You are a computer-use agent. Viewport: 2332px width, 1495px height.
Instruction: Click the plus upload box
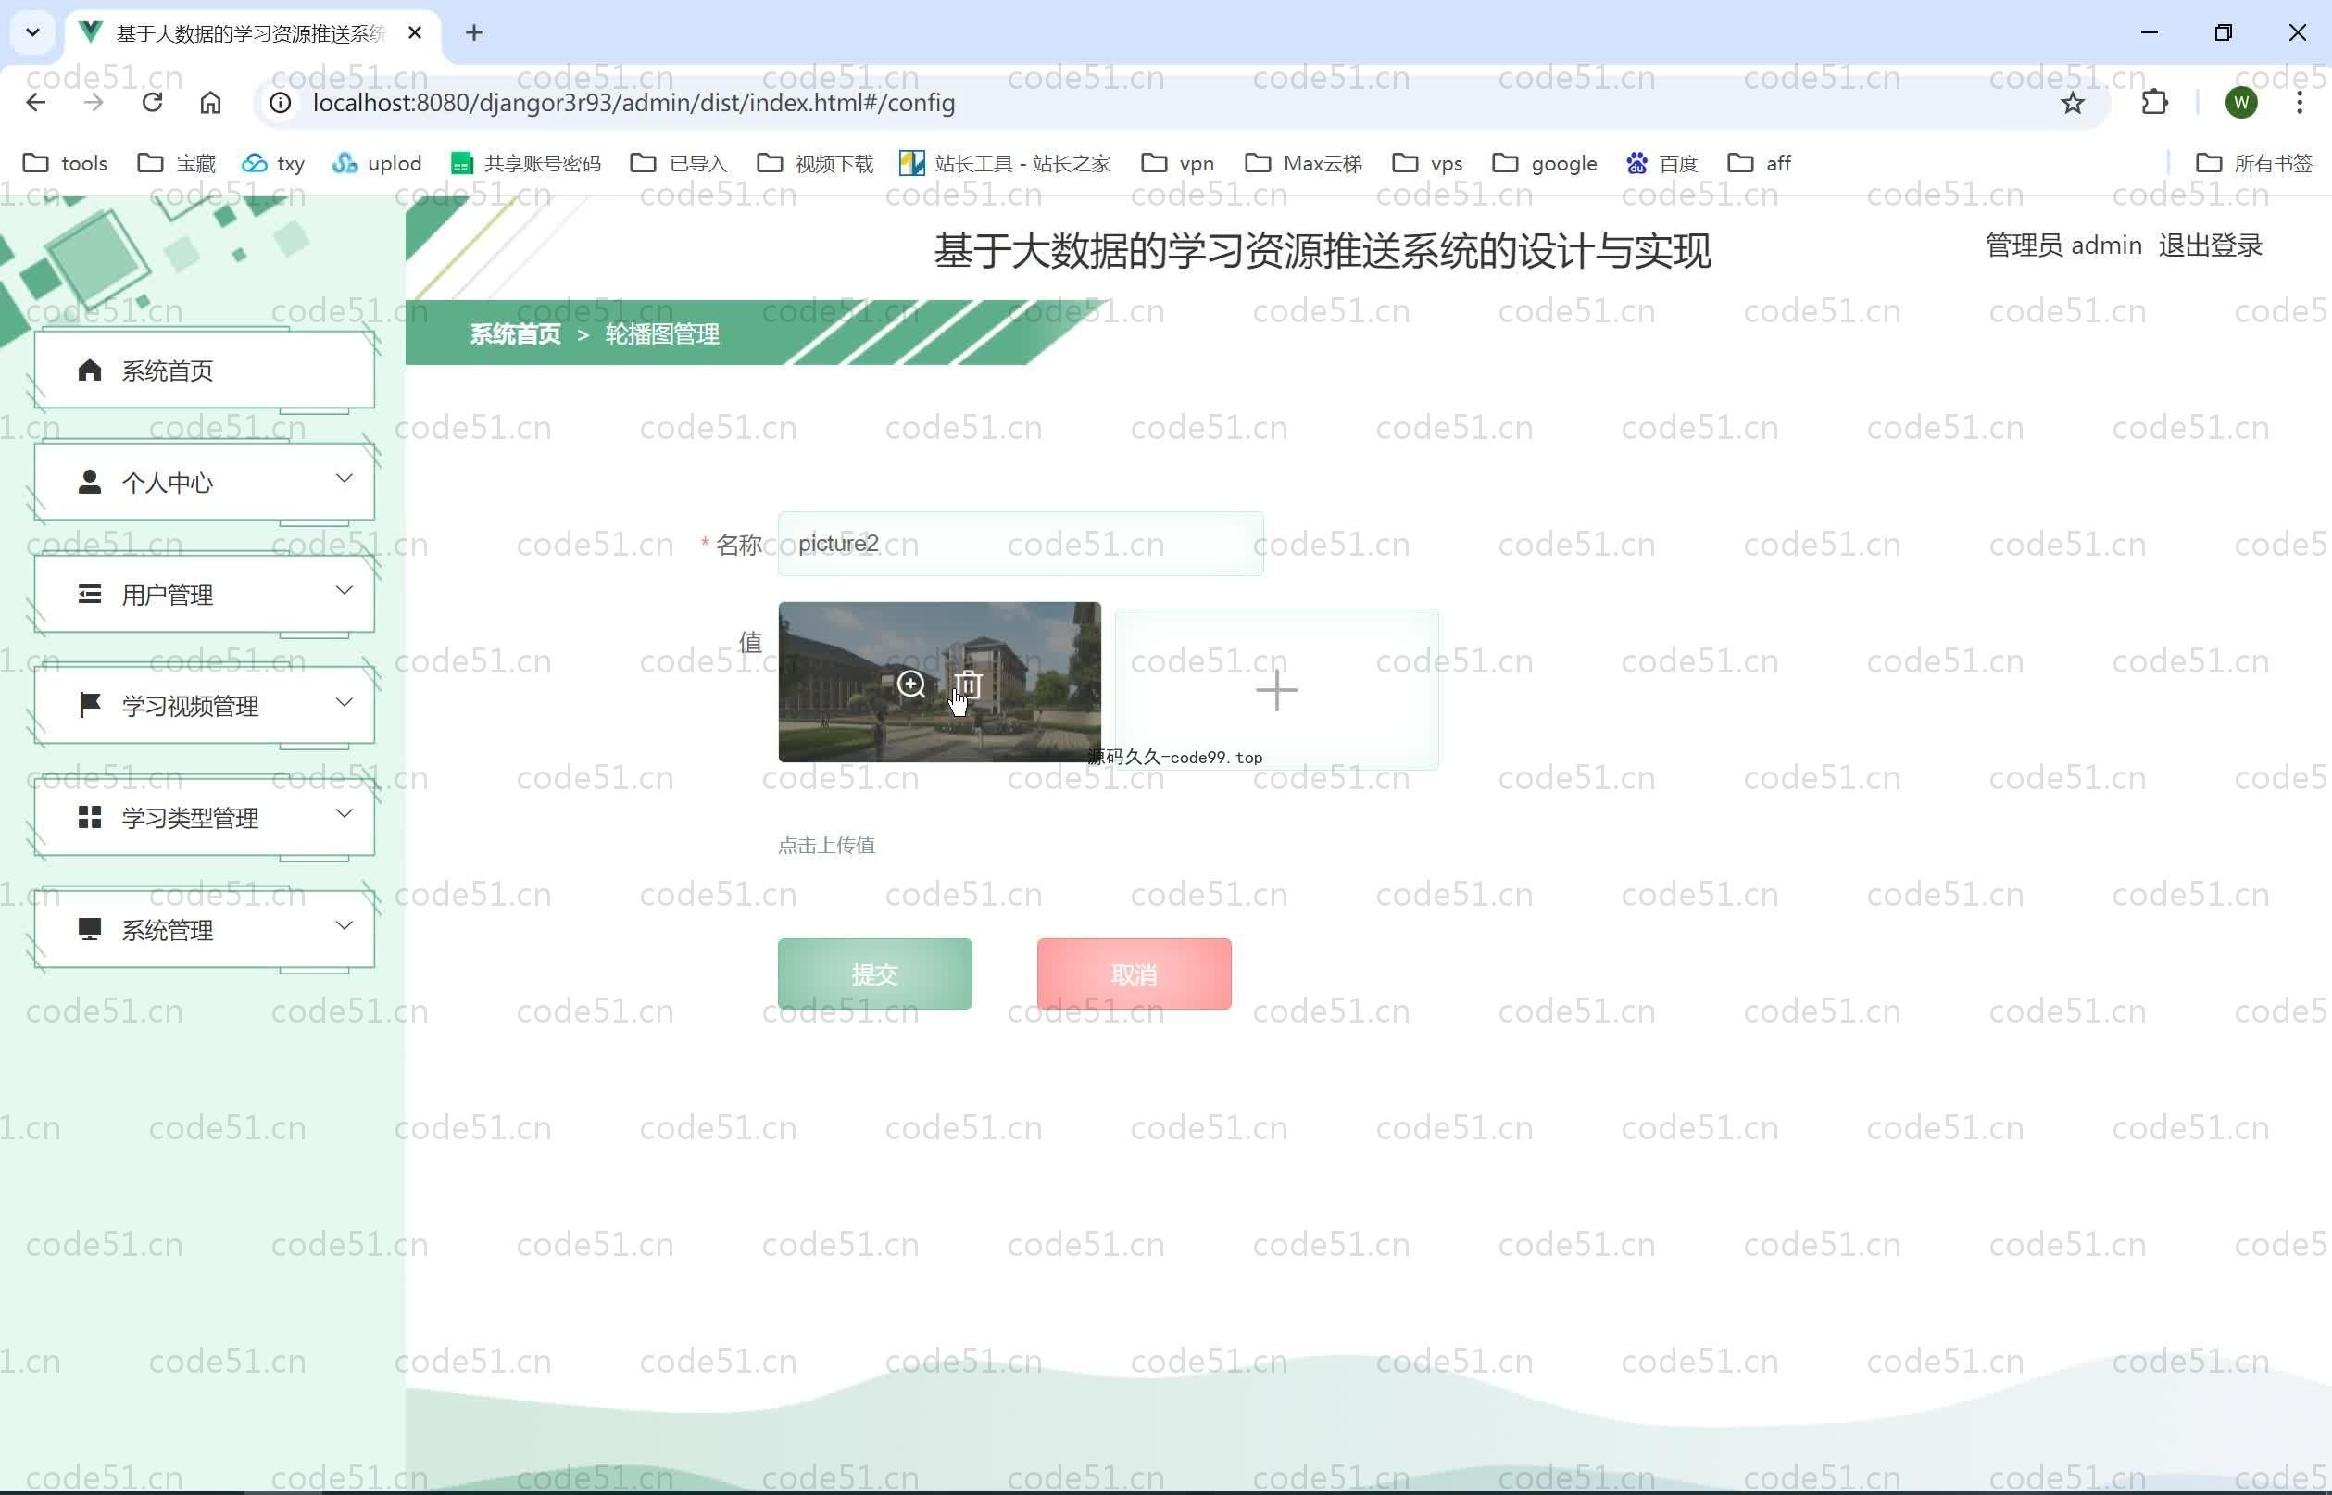tap(1276, 689)
